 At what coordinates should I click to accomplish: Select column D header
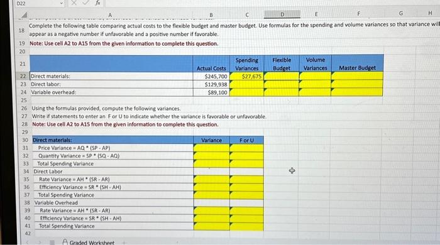pos(282,14)
